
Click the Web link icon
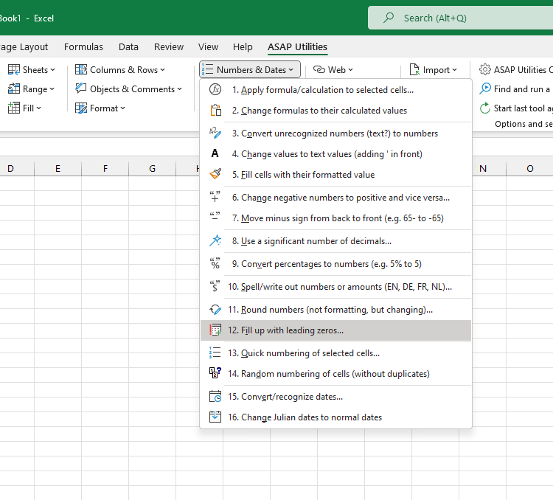point(319,69)
